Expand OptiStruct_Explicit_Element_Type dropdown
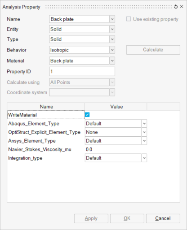This screenshot has width=187, height=230. click(x=144, y=132)
